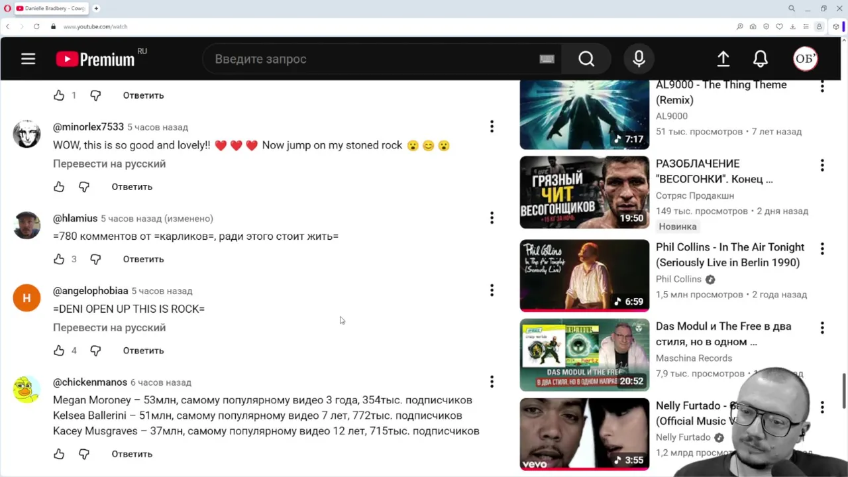Open options menu for @hlamius comment
The width and height of the screenshot is (848, 477).
pyautogui.click(x=492, y=218)
